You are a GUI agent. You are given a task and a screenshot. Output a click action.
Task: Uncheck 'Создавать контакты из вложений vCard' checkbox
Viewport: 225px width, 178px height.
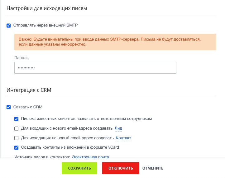(x=17, y=147)
